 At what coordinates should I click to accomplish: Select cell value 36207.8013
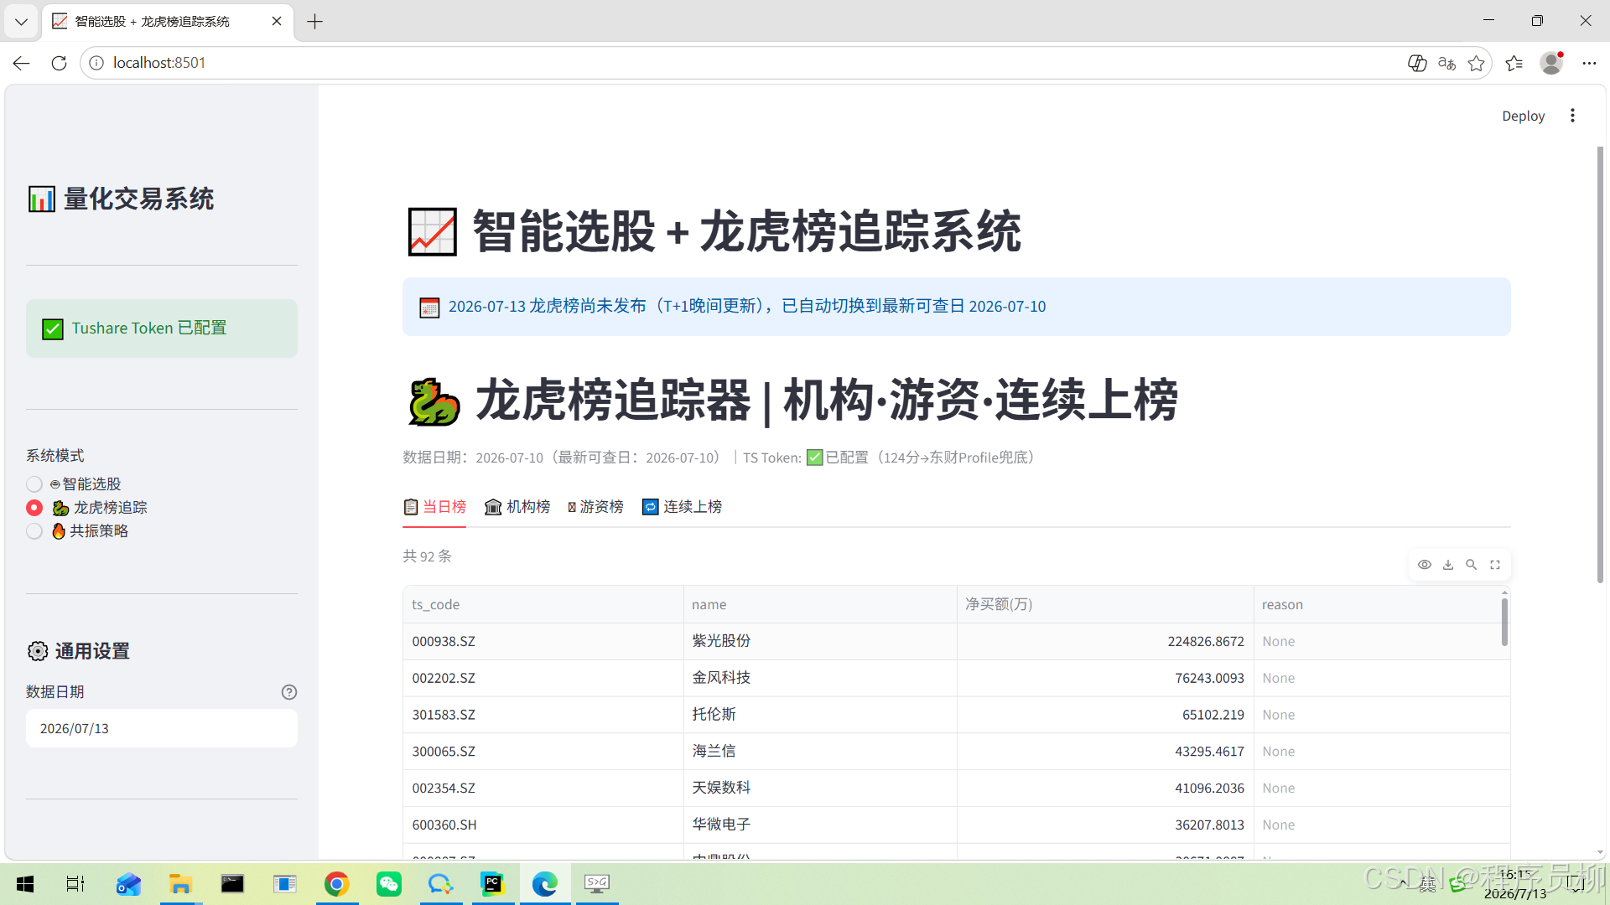coord(1105,825)
